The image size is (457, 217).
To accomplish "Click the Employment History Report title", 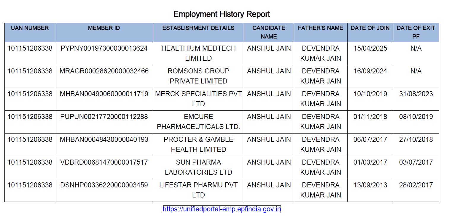I will [x=222, y=14].
